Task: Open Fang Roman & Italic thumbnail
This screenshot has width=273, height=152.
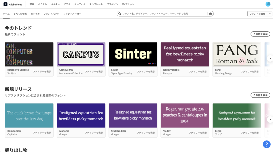Action: [x=237, y=54]
